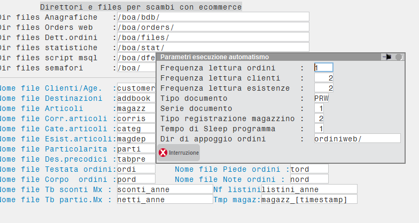Image resolution: width=419 pixels, height=223 pixels.
Task: Select the Nome file Note ordini field
Action: 309,179
